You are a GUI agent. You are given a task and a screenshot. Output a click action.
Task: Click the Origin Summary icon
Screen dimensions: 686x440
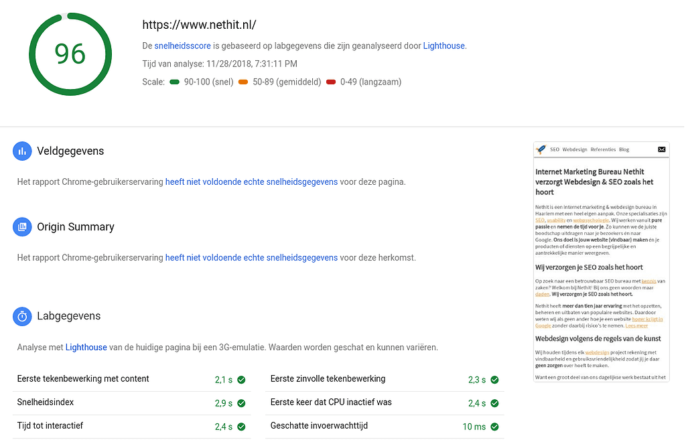click(22, 227)
